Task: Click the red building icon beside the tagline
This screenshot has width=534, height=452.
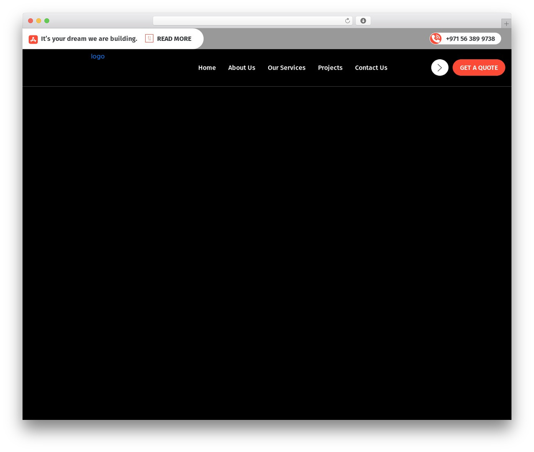Action: [33, 39]
